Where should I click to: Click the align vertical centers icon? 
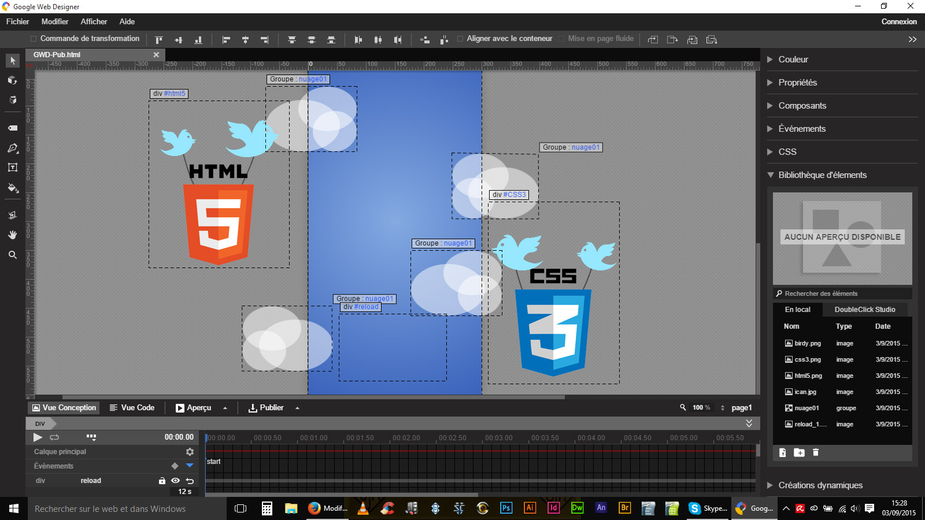(179, 40)
